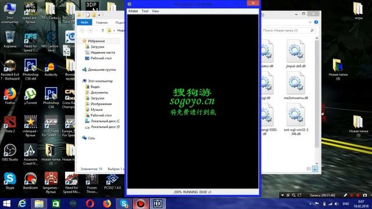Select Этот компьютер in the navigation pane

100,81
